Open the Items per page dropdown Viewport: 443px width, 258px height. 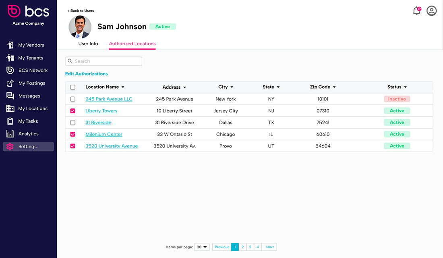coord(202,247)
